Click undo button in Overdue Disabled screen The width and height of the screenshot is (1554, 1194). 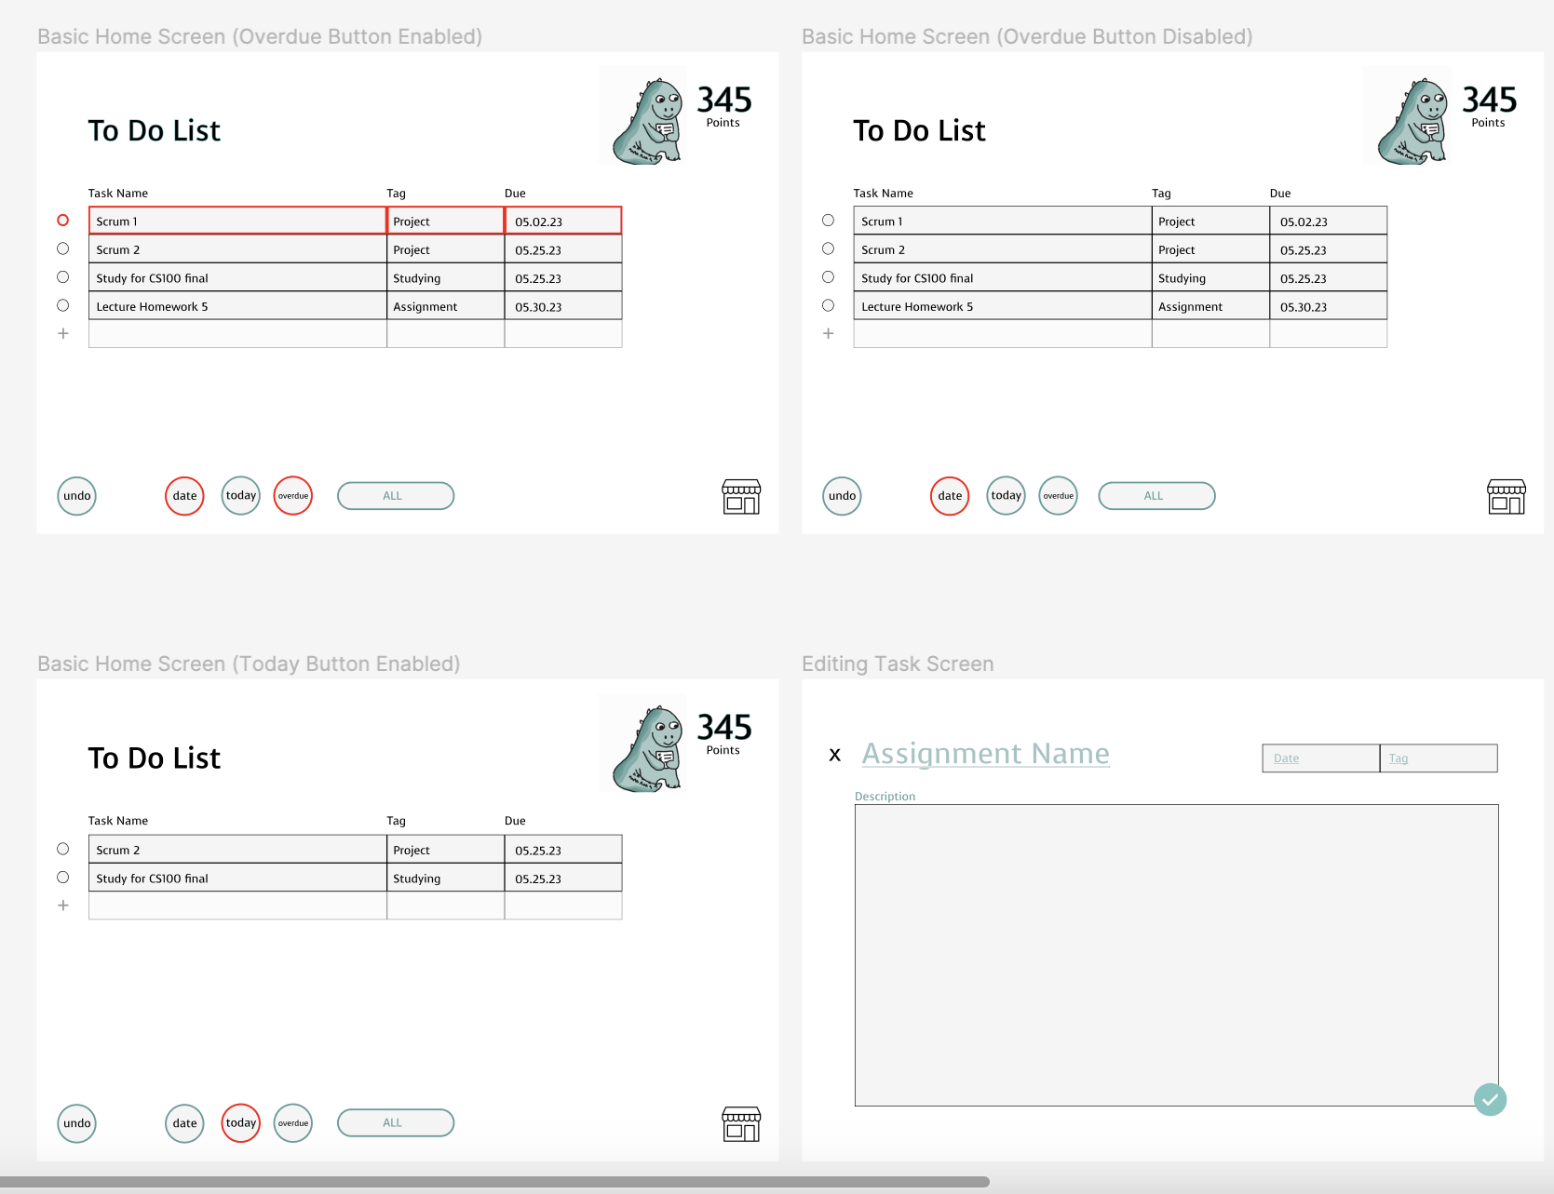pos(843,496)
